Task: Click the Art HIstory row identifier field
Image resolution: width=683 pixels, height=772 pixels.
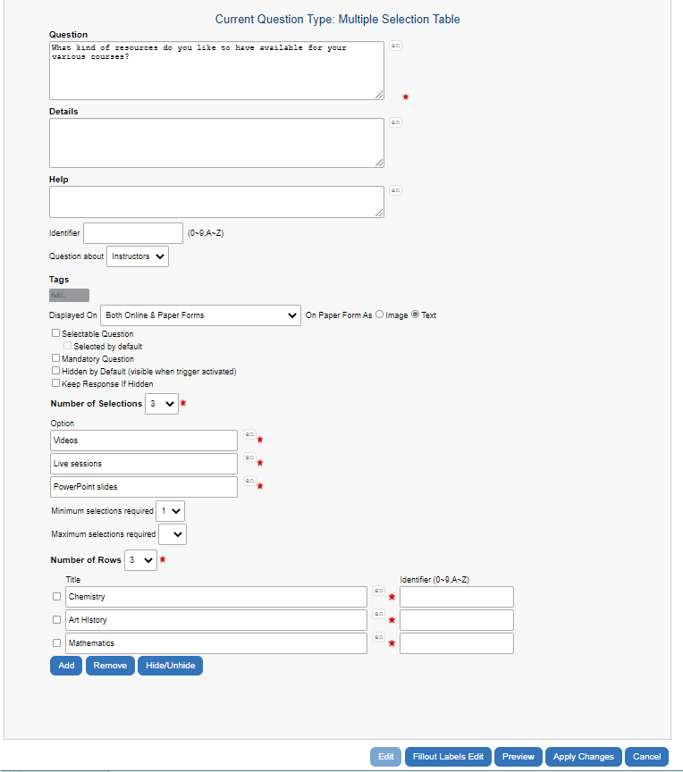Action: (457, 620)
